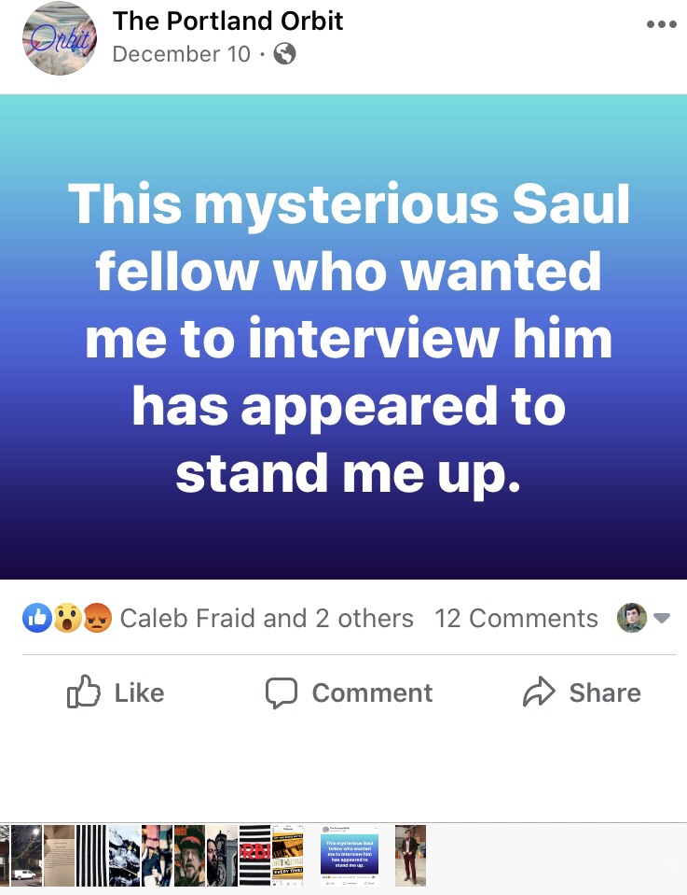This screenshot has height=895, width=687.
Task: Open The Portland Orbit page name link
Action: tap(227, 21)
